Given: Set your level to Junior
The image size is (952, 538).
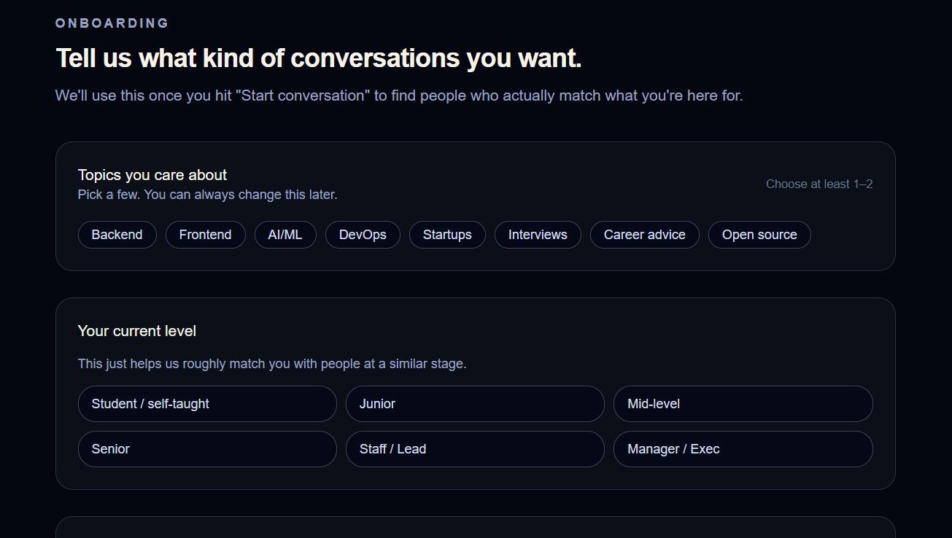Looking at the screenshot, I should [475, 404].
